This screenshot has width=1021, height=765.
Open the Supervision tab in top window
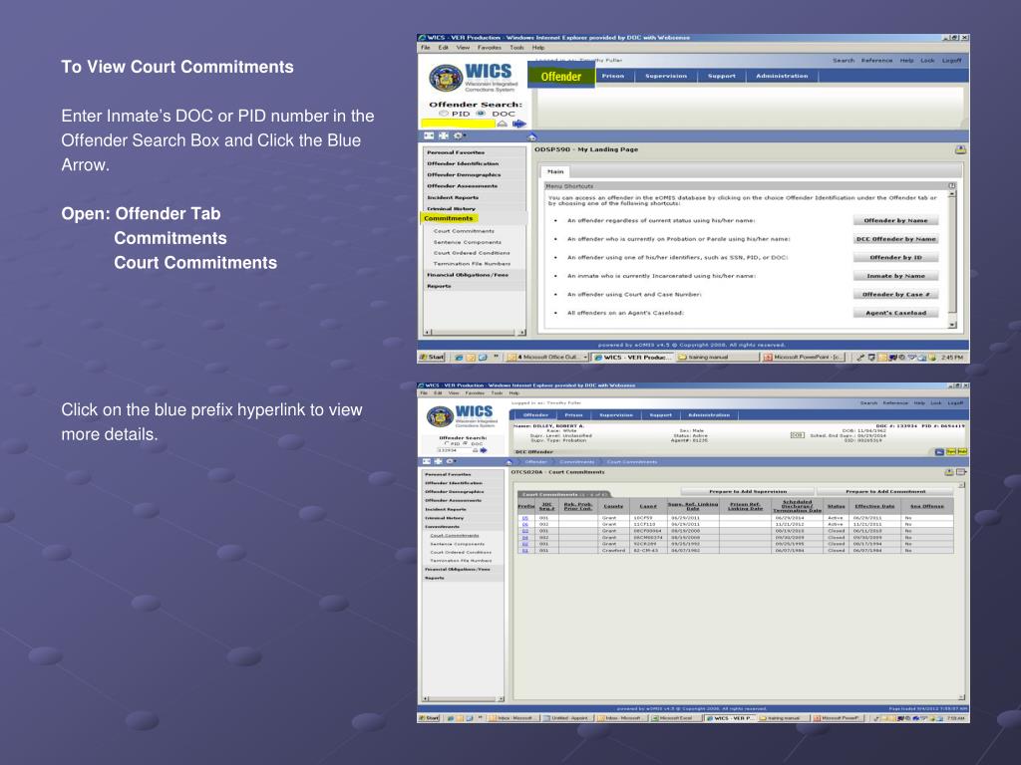tap(665, 76)
